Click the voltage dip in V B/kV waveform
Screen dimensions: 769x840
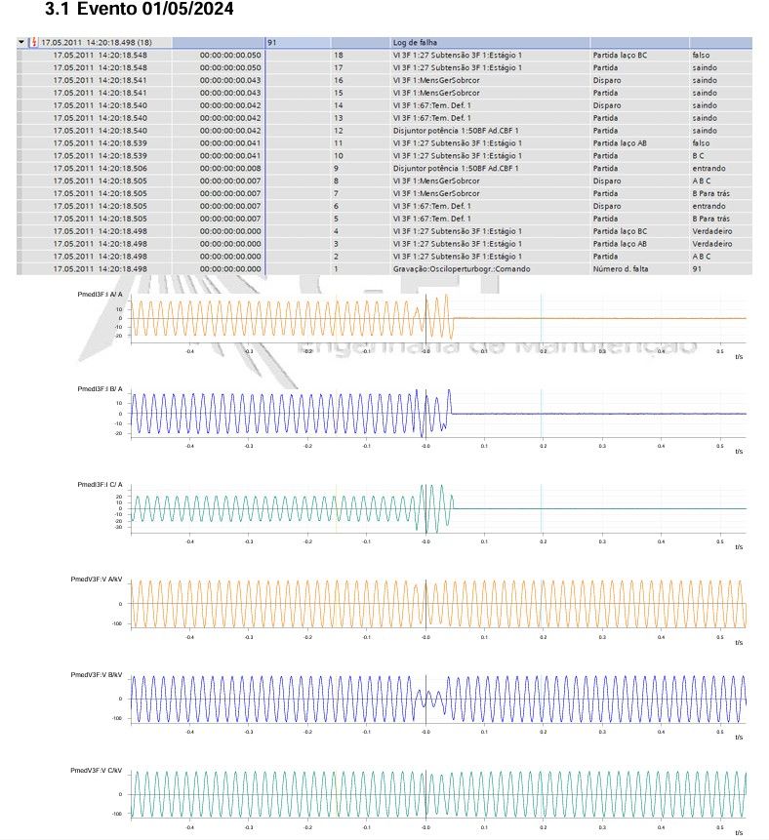[x=429, y=700]
